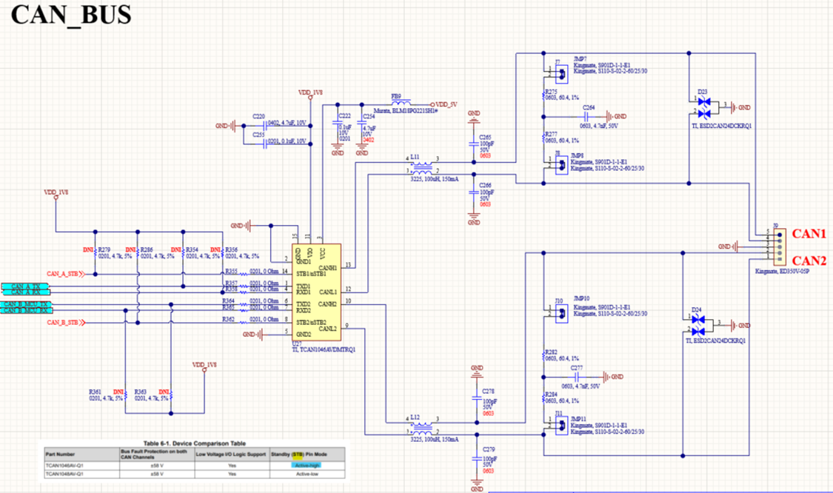Click the 'Table 6-1. Device Comparison Table' caption
Screen dimensions: 833x493
195,443
